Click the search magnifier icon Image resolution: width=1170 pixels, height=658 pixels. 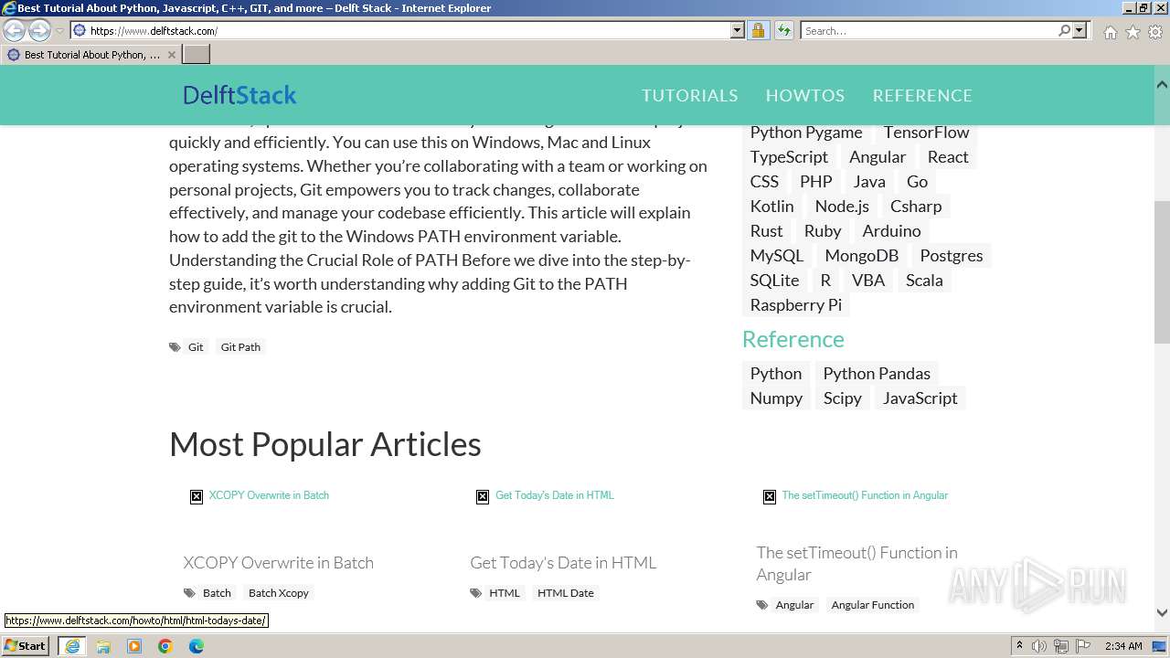[1064, 30]
